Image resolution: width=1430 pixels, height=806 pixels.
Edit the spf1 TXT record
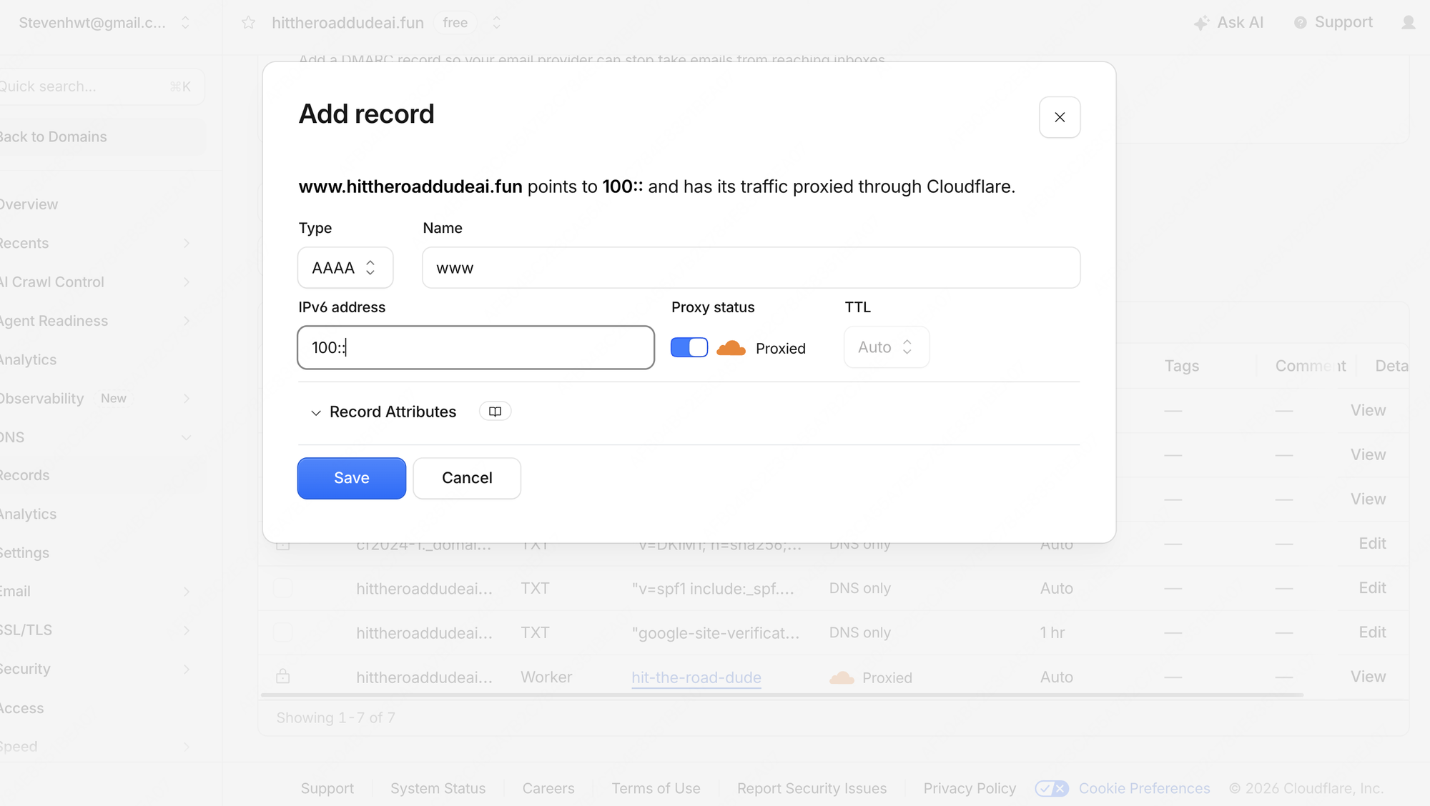coord(1372,588)
